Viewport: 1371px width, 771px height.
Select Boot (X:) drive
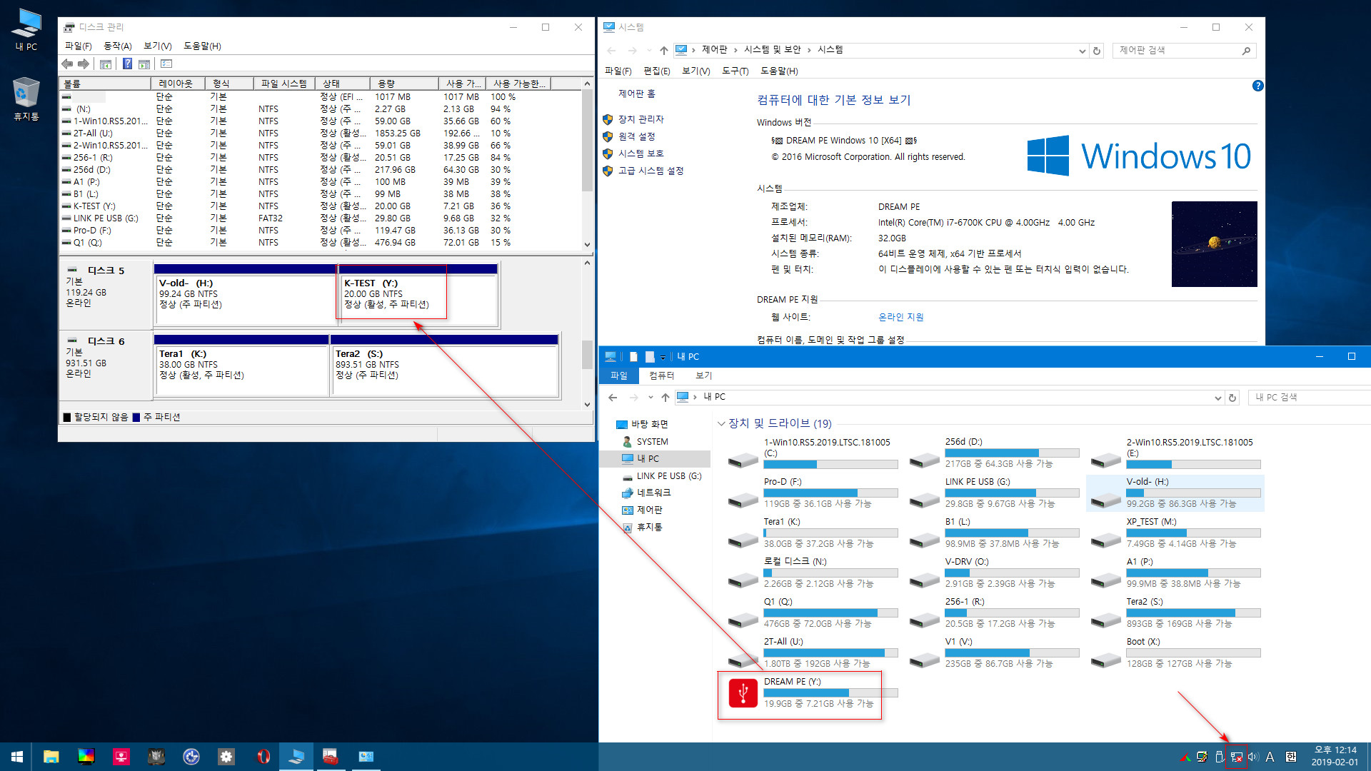click(x=1176, y=653)
